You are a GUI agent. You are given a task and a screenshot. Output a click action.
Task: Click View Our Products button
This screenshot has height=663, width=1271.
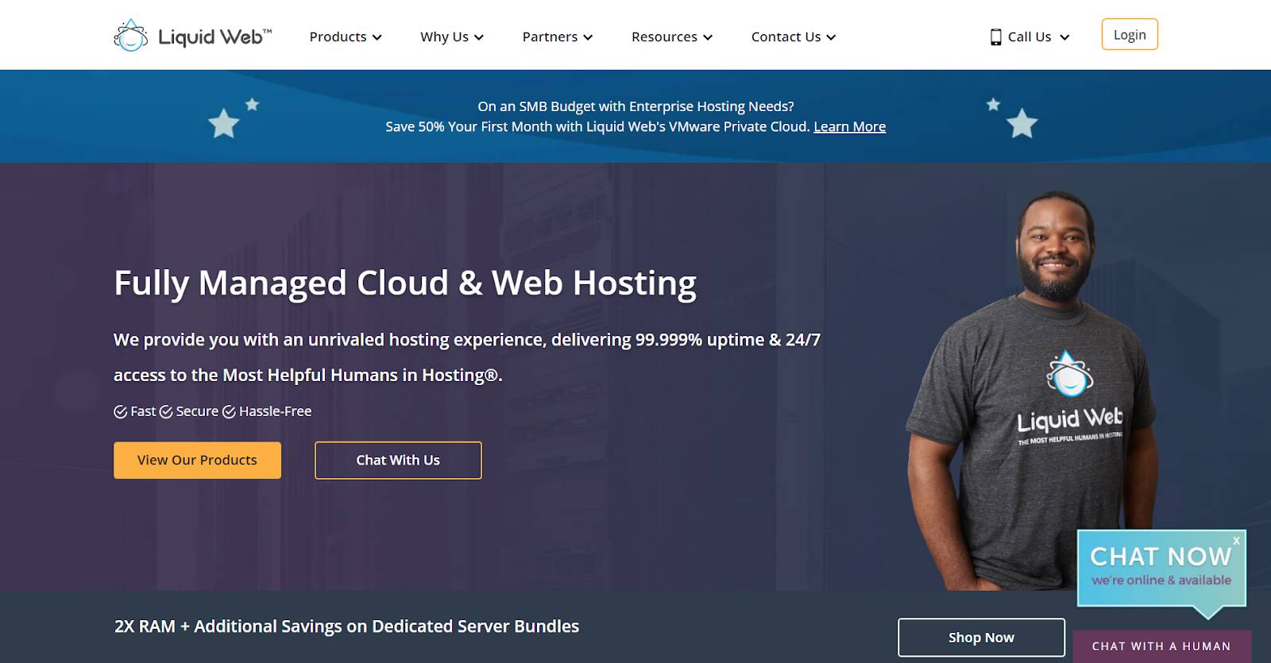[197, 461]
